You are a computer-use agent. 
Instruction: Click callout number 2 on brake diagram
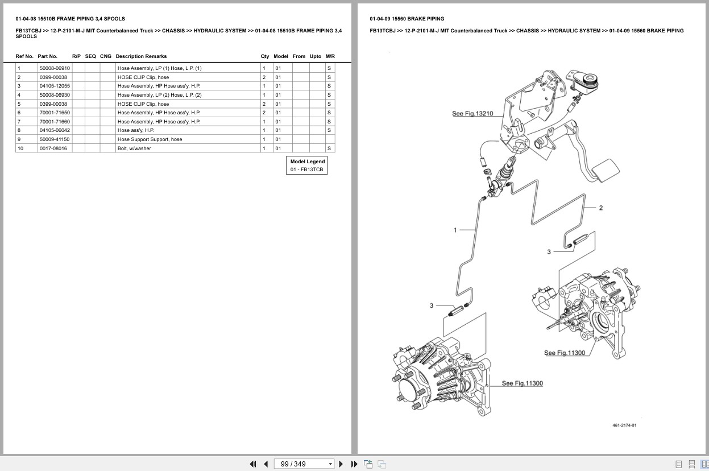coord(601,208)
